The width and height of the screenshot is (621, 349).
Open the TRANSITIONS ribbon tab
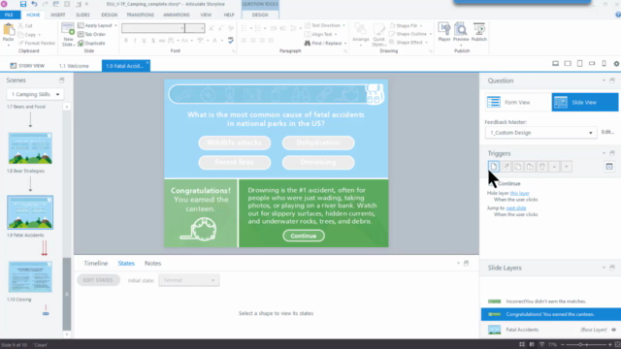coord(140,15)
